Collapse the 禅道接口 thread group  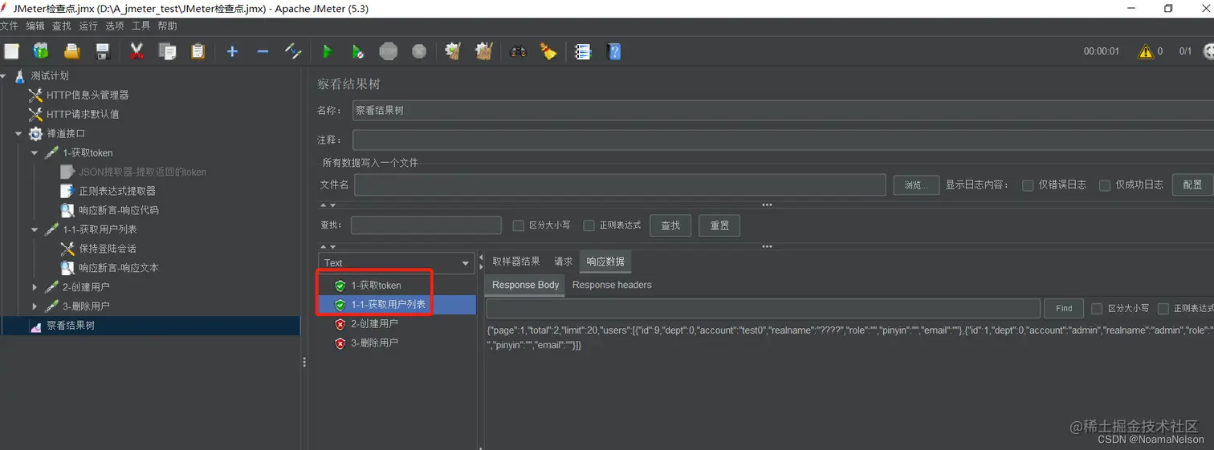point(18,133)
